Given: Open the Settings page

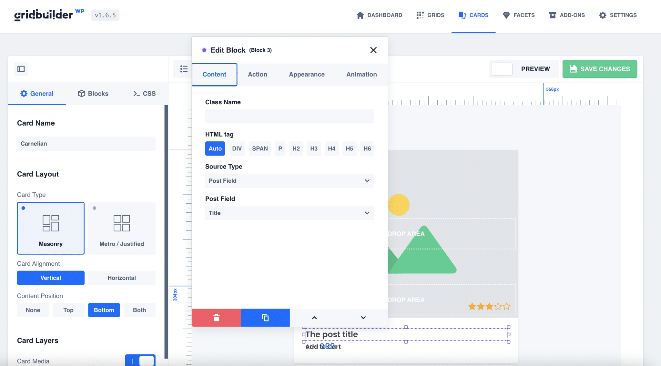Looking at the screenshot, I should coord(618,15).
